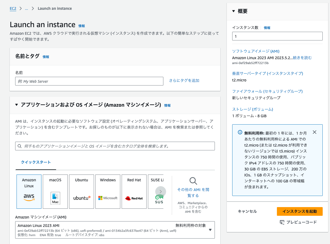Open 垂直サーバータイプ (インスタンスタイプ) link
The image size is (330, 244).
tap(268, 73)
